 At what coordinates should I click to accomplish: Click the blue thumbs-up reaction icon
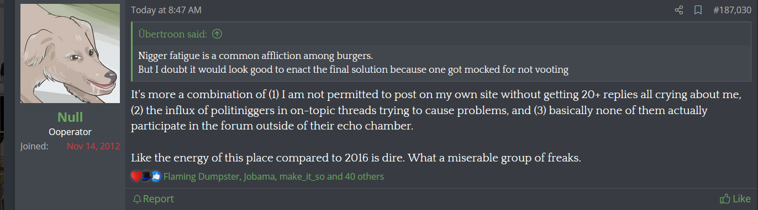point(155,176)
